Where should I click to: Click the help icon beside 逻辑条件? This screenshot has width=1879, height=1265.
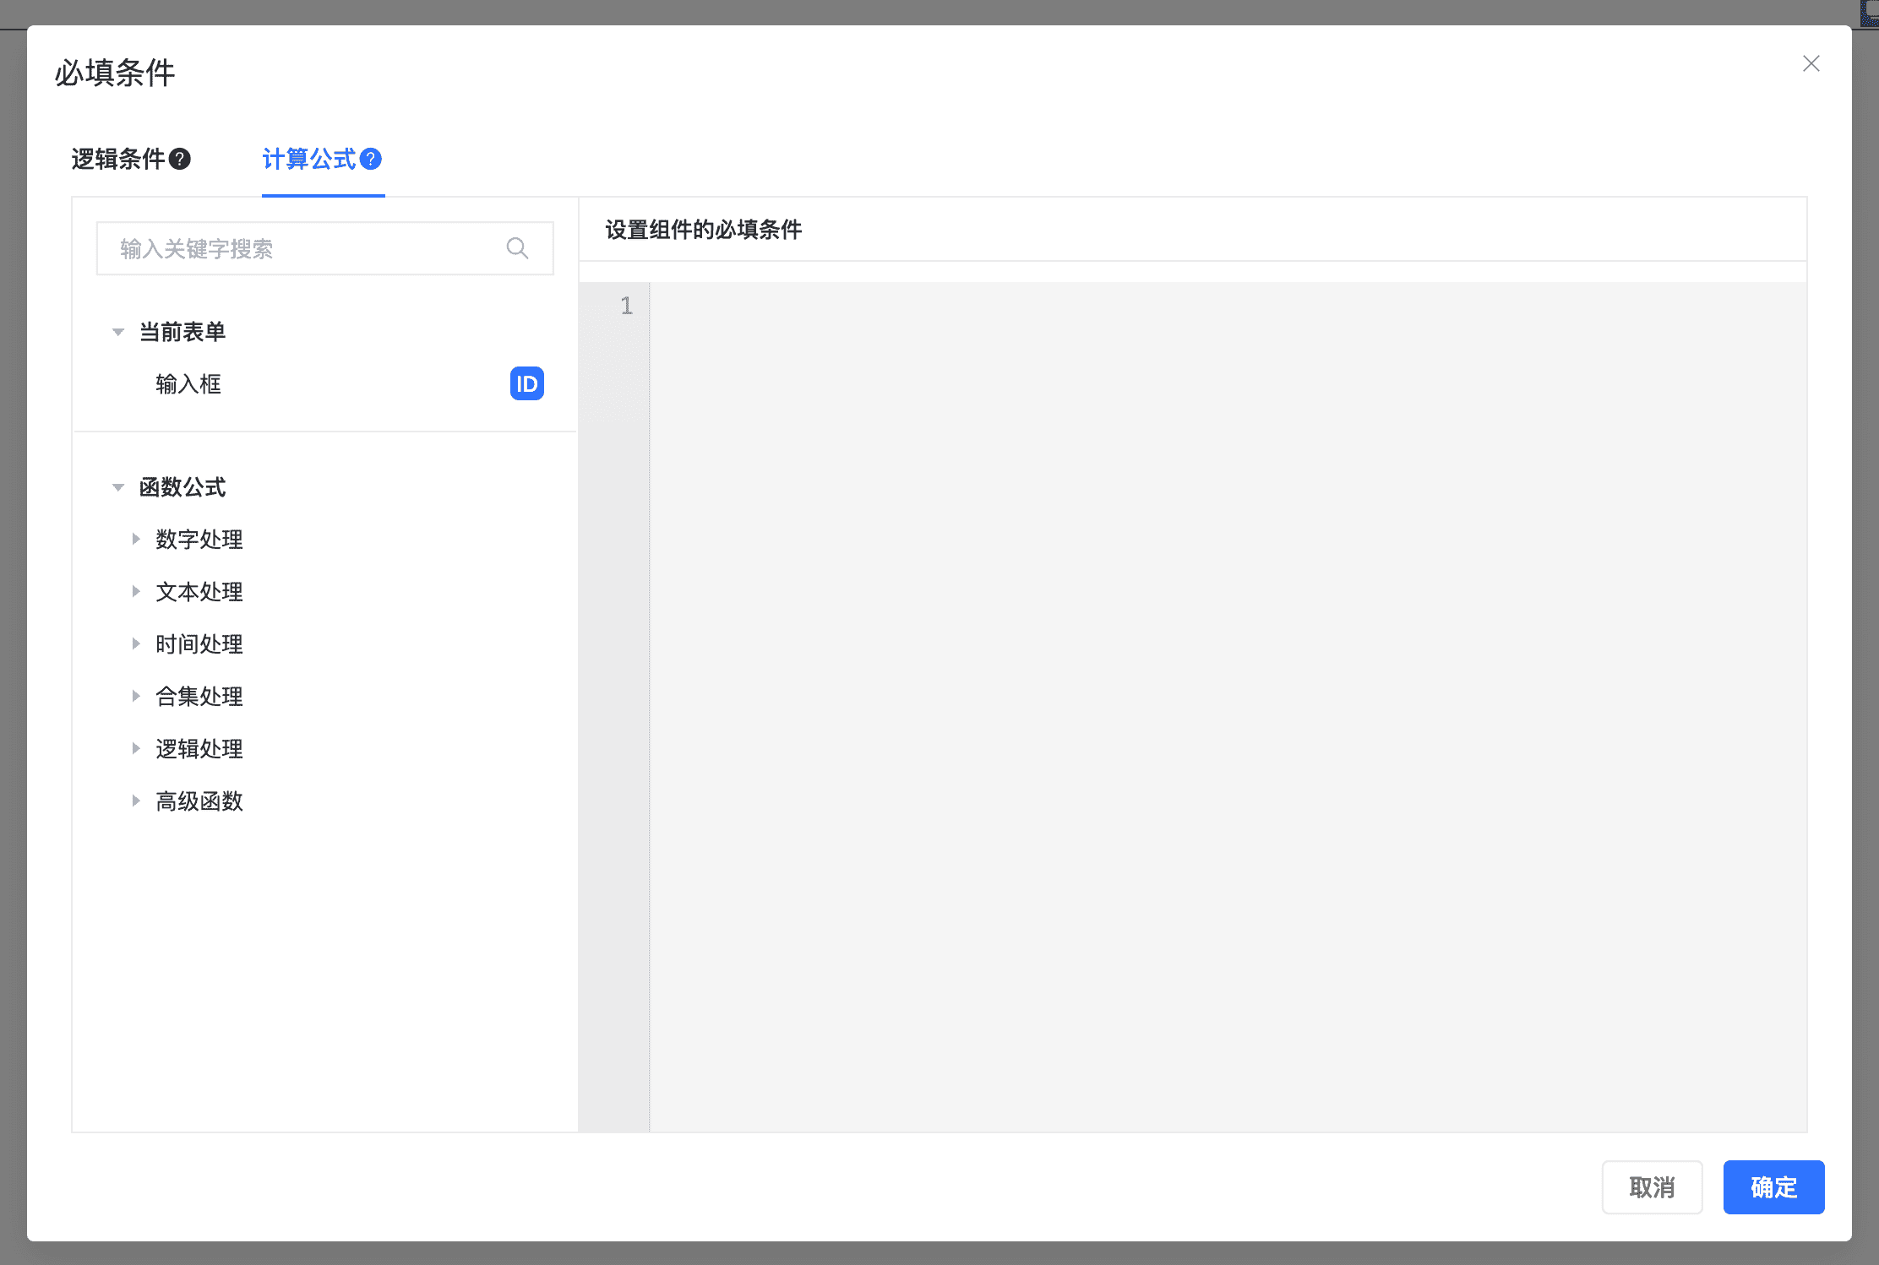(180, 159)
